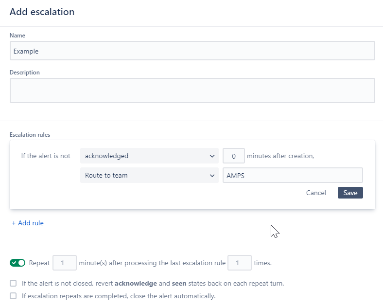Click the bold acknowledge text in checkbox label
The image size is (383, 308).
point(136,283)
